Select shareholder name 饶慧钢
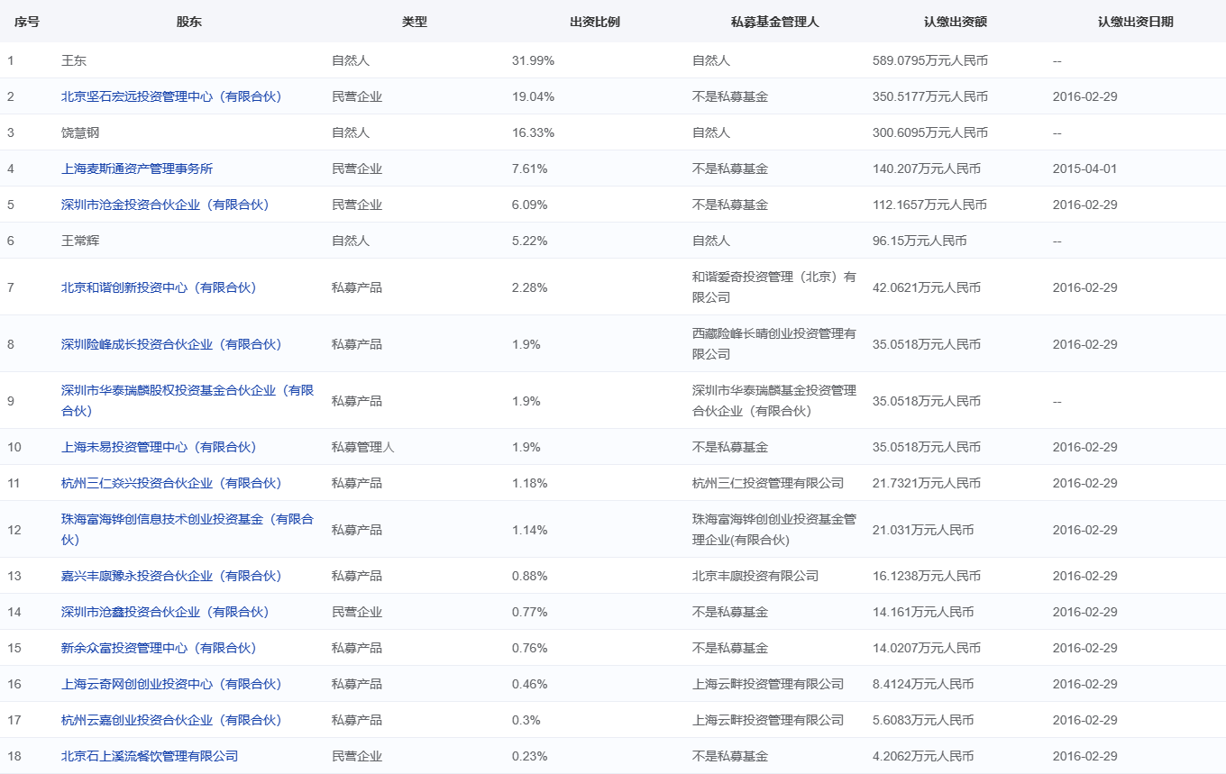Screen dimensions: 1226x774 coord(80,132)
